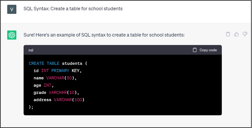The height and width of the screenshot is (128, 252).
Task: Click the PRIMARY keyword in the code
Action: [60, 71]
